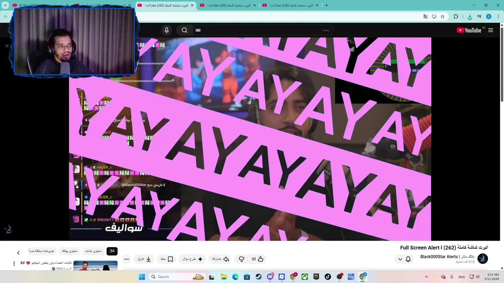Click the Windows taskbar Search box
This screenshot has height=283, width=504.
(177, 277)
